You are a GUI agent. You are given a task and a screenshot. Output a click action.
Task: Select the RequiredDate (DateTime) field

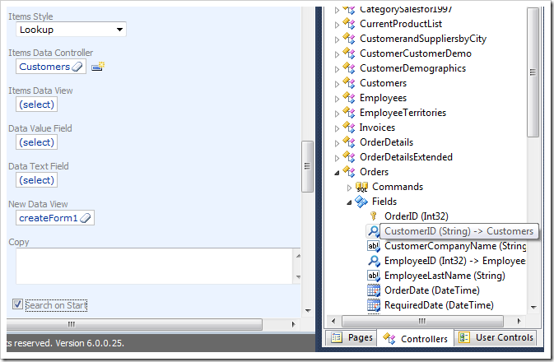click(439, 305)
